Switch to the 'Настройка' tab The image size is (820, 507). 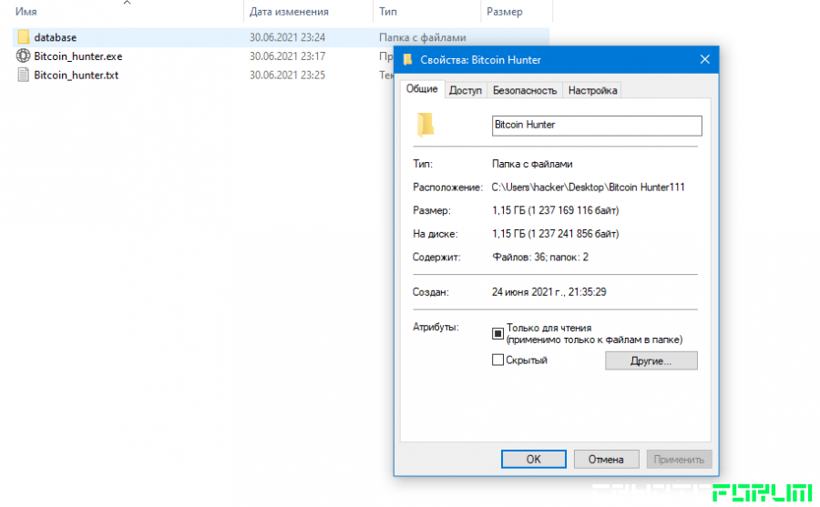point(592,90)
